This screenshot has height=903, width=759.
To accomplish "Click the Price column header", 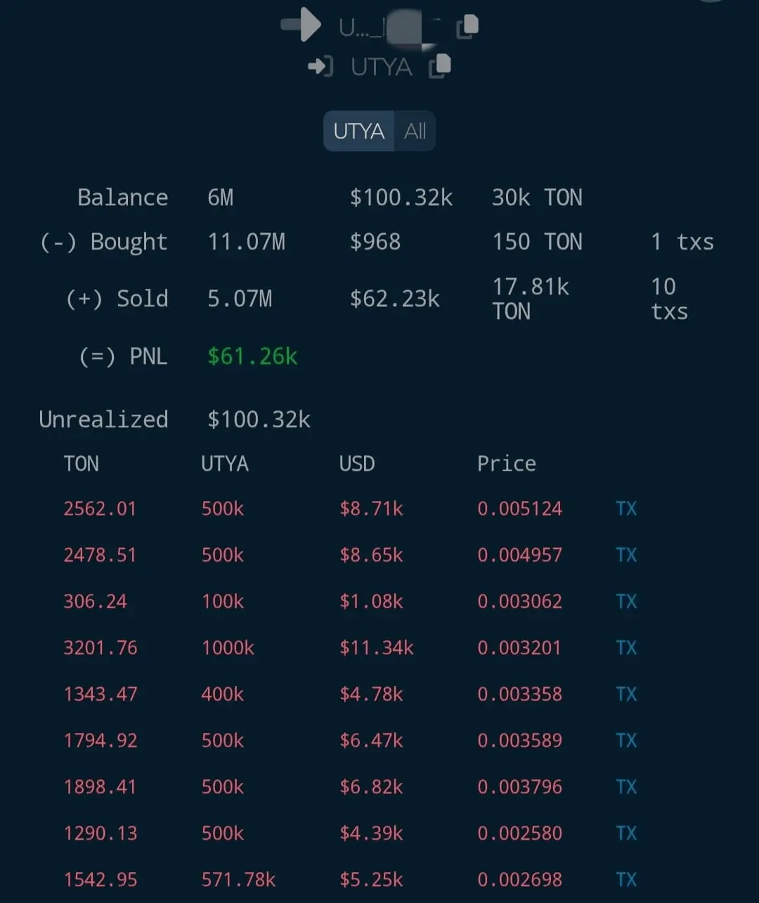I will (507, 464).
